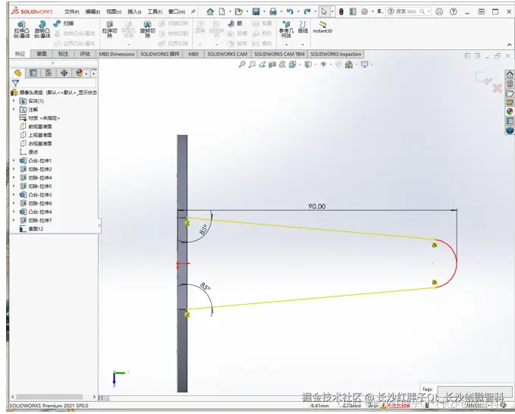Expand the 实体(1) folder
Image resolution: width=515 pixels, height=414 pixels.
pyautogui.click(x=14, y=101)
